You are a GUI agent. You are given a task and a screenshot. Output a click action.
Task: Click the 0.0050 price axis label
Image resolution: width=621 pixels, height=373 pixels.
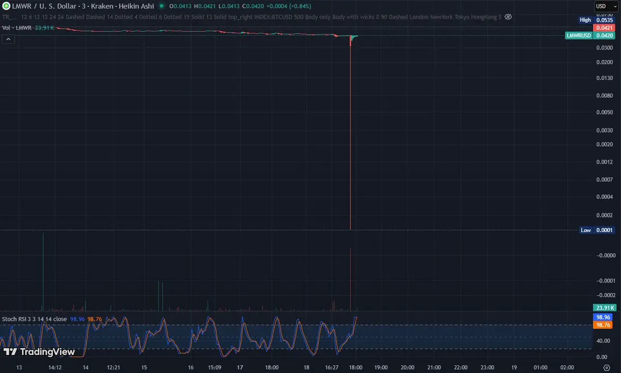tap(604, 112)
